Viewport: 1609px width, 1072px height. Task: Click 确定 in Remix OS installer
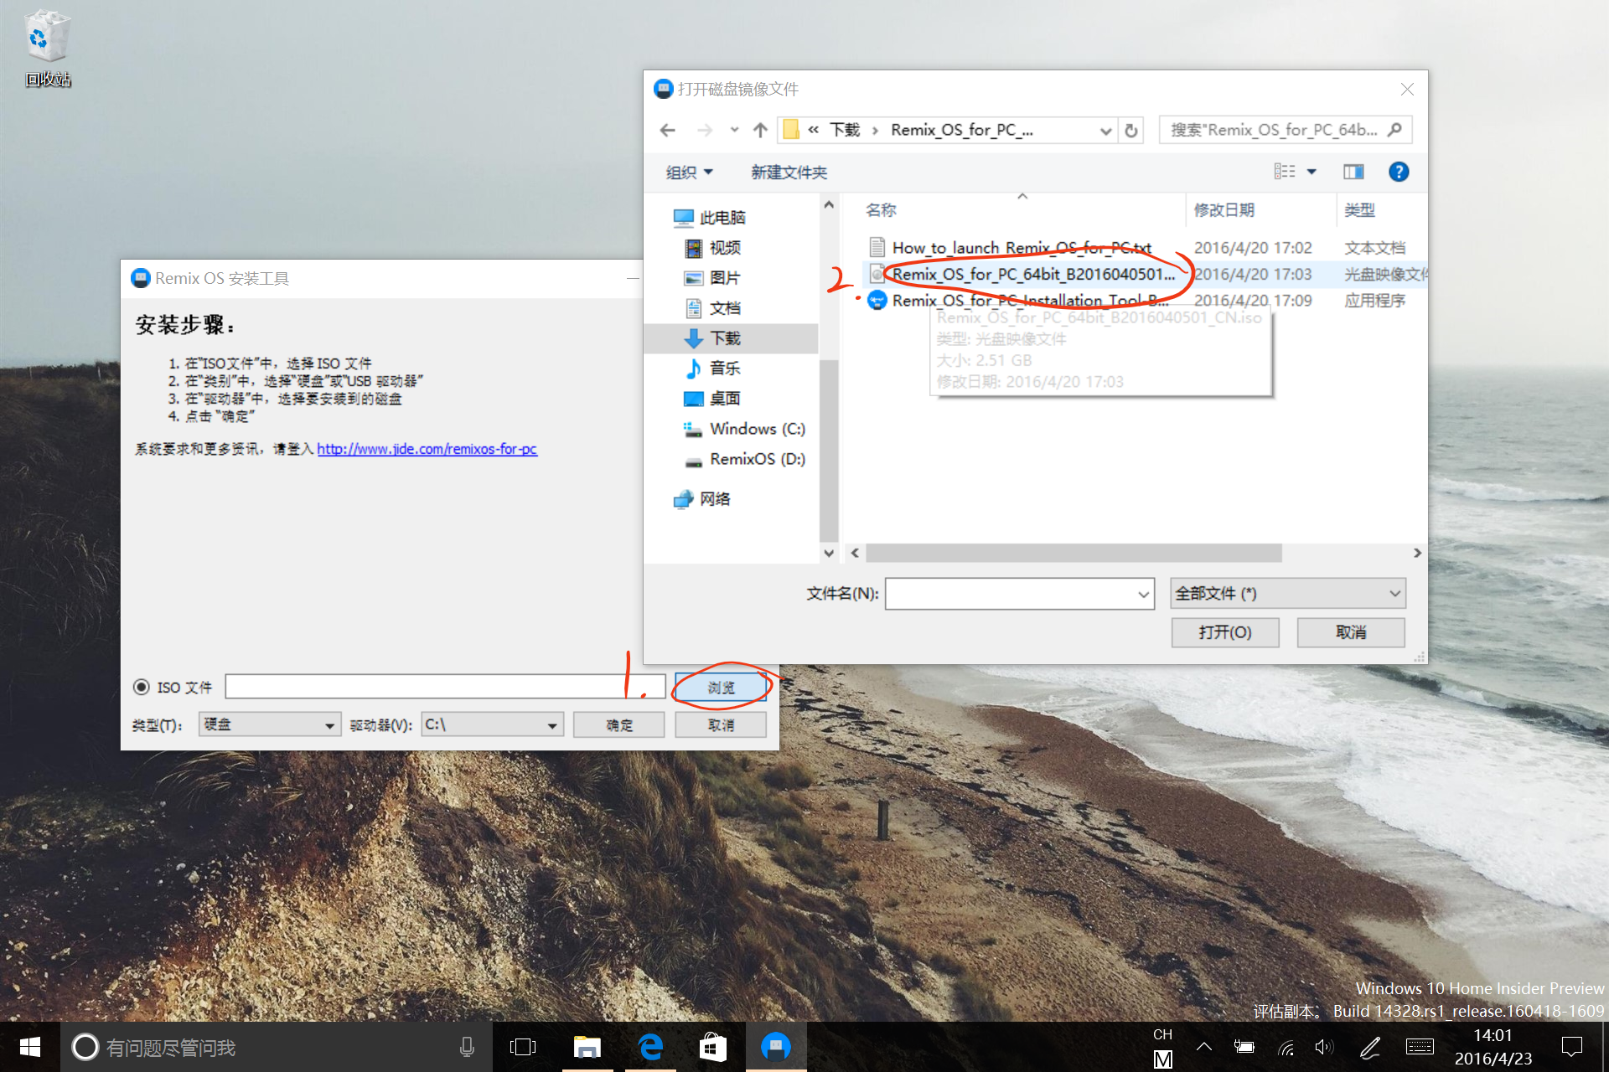pos(619,724)
